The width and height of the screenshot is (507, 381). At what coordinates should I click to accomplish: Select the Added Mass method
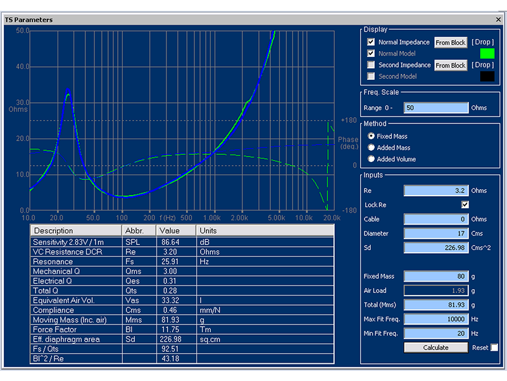pyautogui.click(x=372, y=147)
